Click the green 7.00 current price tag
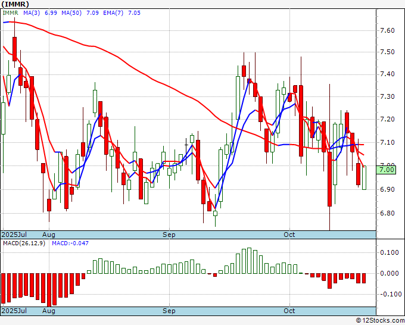Image resolution: width=405 pixels, height=325 pixels. 386,170
